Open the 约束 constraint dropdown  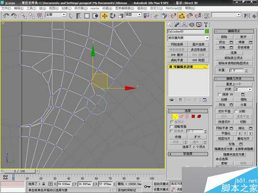pos(243,90)
